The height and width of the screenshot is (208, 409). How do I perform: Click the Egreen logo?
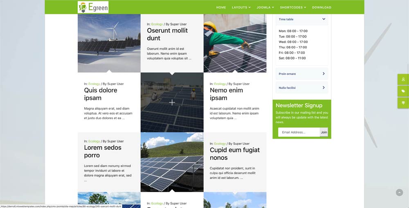pos(93,7)
